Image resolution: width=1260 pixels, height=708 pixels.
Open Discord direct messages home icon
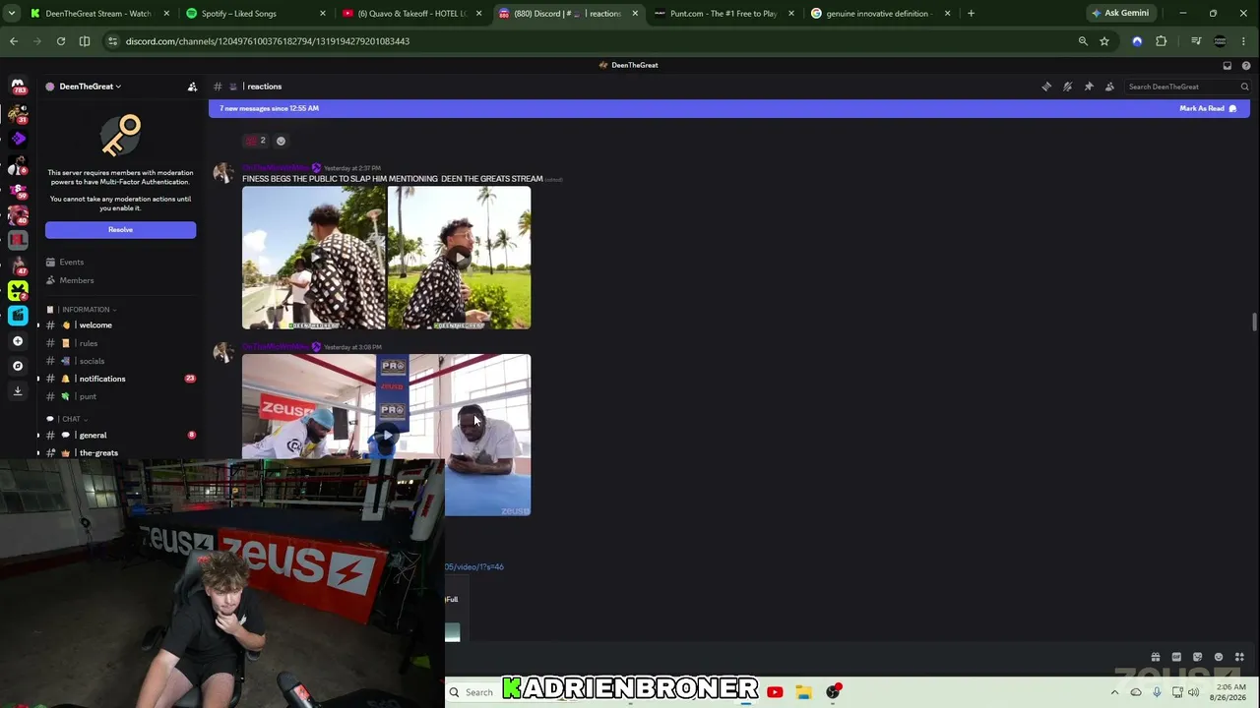(x=18, y=87)
